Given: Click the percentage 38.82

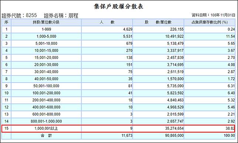Looking at the screenshot, I should click(230, 129).
